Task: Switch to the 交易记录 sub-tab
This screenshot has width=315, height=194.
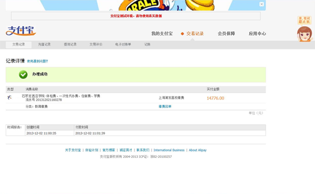Action: point(18,45)
